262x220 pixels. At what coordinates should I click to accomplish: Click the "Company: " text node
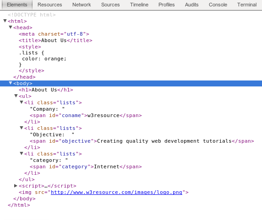pos(47,109)
